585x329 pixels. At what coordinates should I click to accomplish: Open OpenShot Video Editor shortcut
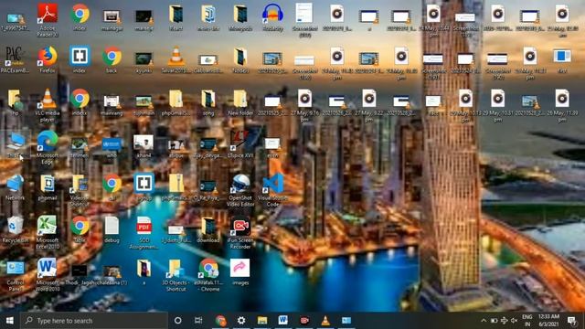(x=240, y=190)
